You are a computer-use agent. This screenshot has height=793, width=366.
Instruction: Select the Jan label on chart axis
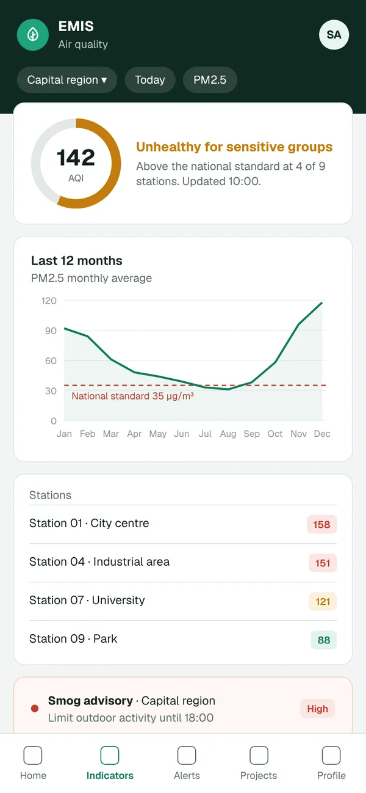pos(64,434)
